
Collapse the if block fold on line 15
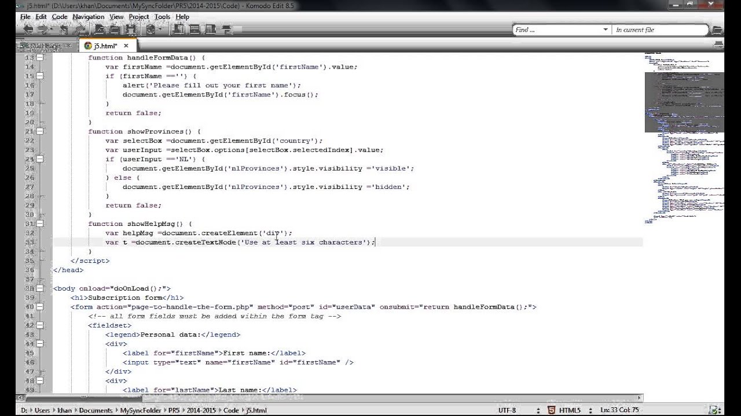click(40, 76)
